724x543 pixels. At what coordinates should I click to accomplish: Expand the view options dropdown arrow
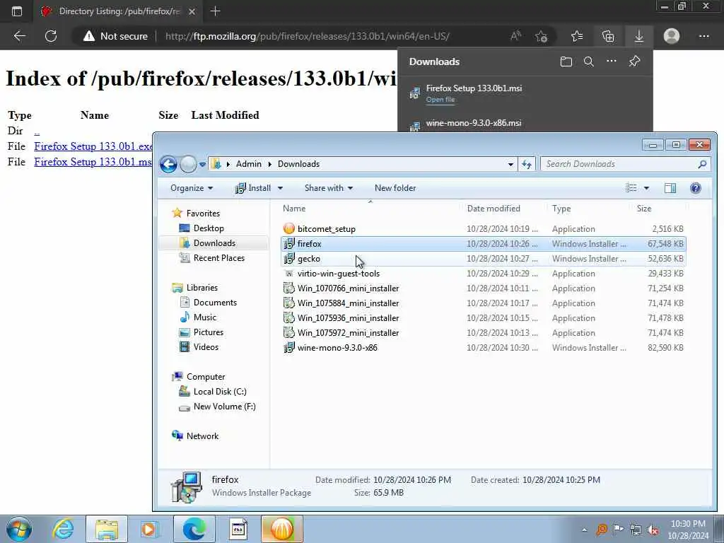[646, 188]
